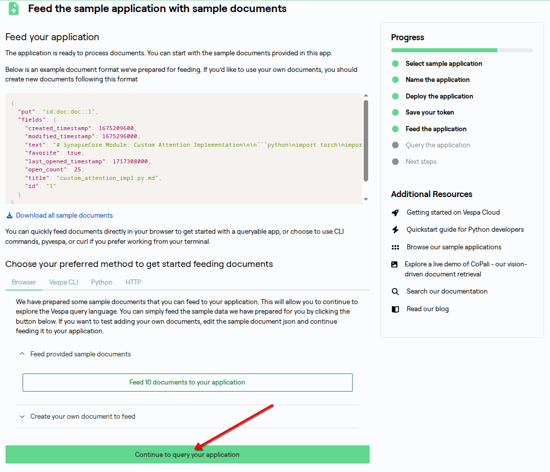Open the HTTP feeding method tab
This screenshot has height=472, width=550.
pos(134,282)
